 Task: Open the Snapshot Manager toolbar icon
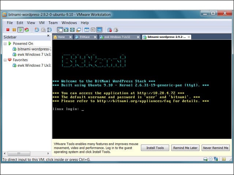pyautogui.click(x=49, y=30)
